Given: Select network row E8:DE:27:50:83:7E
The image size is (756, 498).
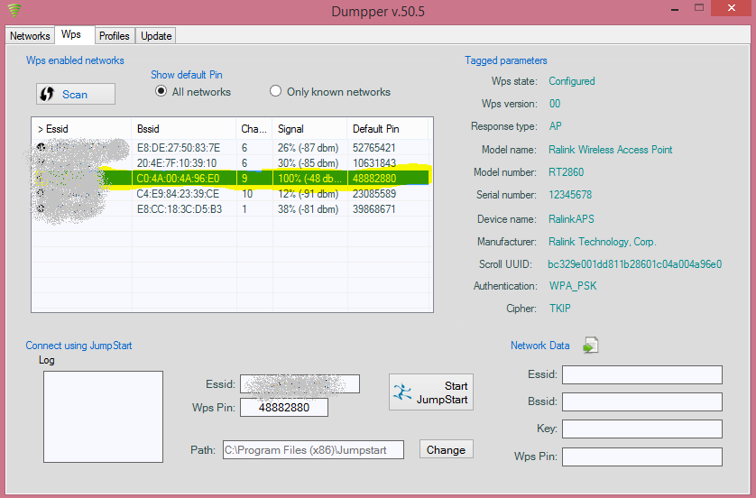Looking at the screenshot, I should click(232, 148).
